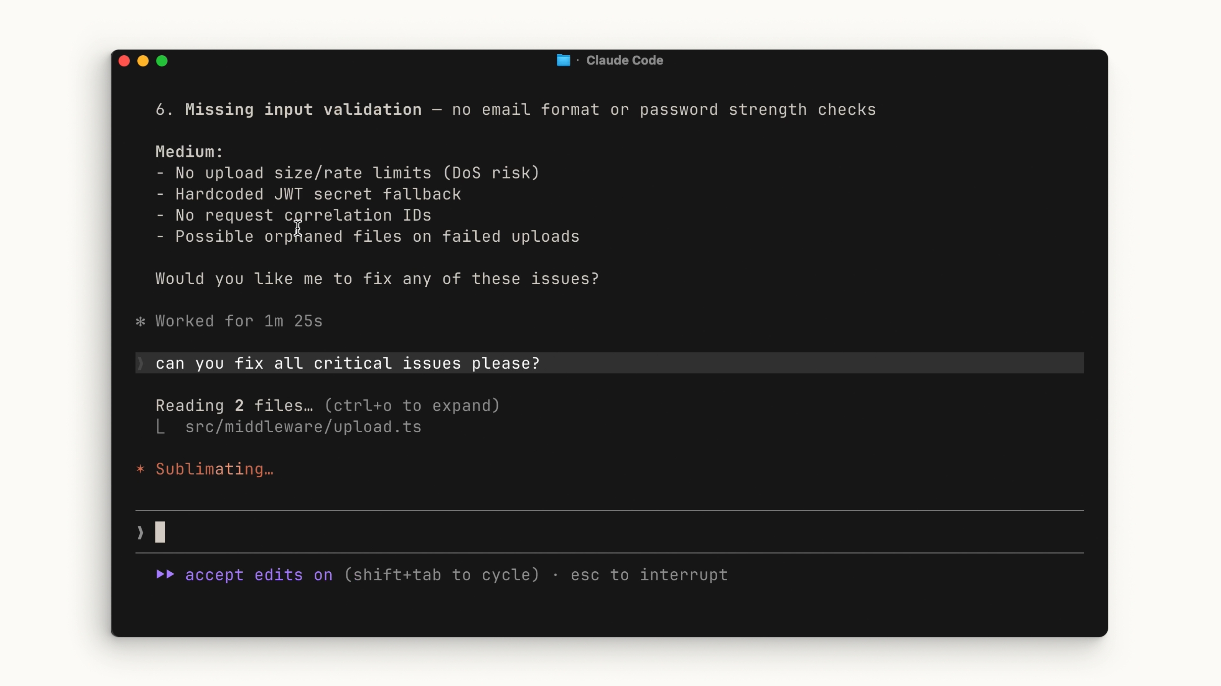The image size is (1221, 686).
Task: Select the highlighted fix all critical issues message
Action: [348, 363]
